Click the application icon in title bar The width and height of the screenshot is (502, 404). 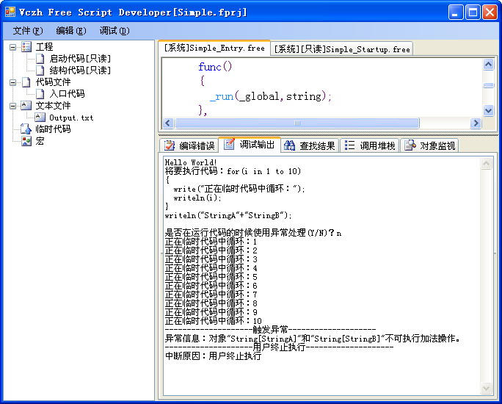tap(10, 12)
